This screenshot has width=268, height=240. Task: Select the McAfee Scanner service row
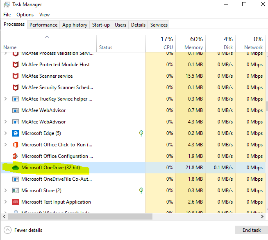click(133, 76)
